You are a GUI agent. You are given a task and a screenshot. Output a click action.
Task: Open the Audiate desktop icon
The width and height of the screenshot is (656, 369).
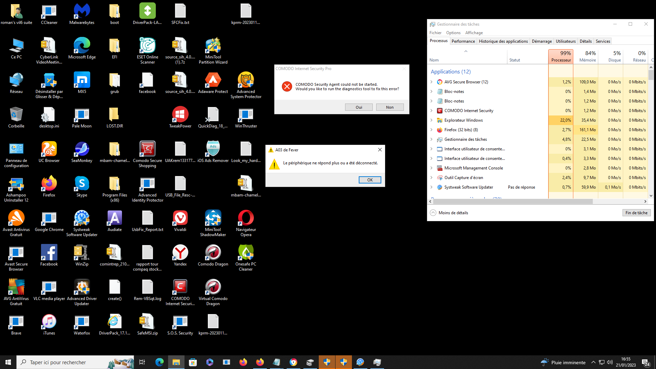tap(114, 221)
